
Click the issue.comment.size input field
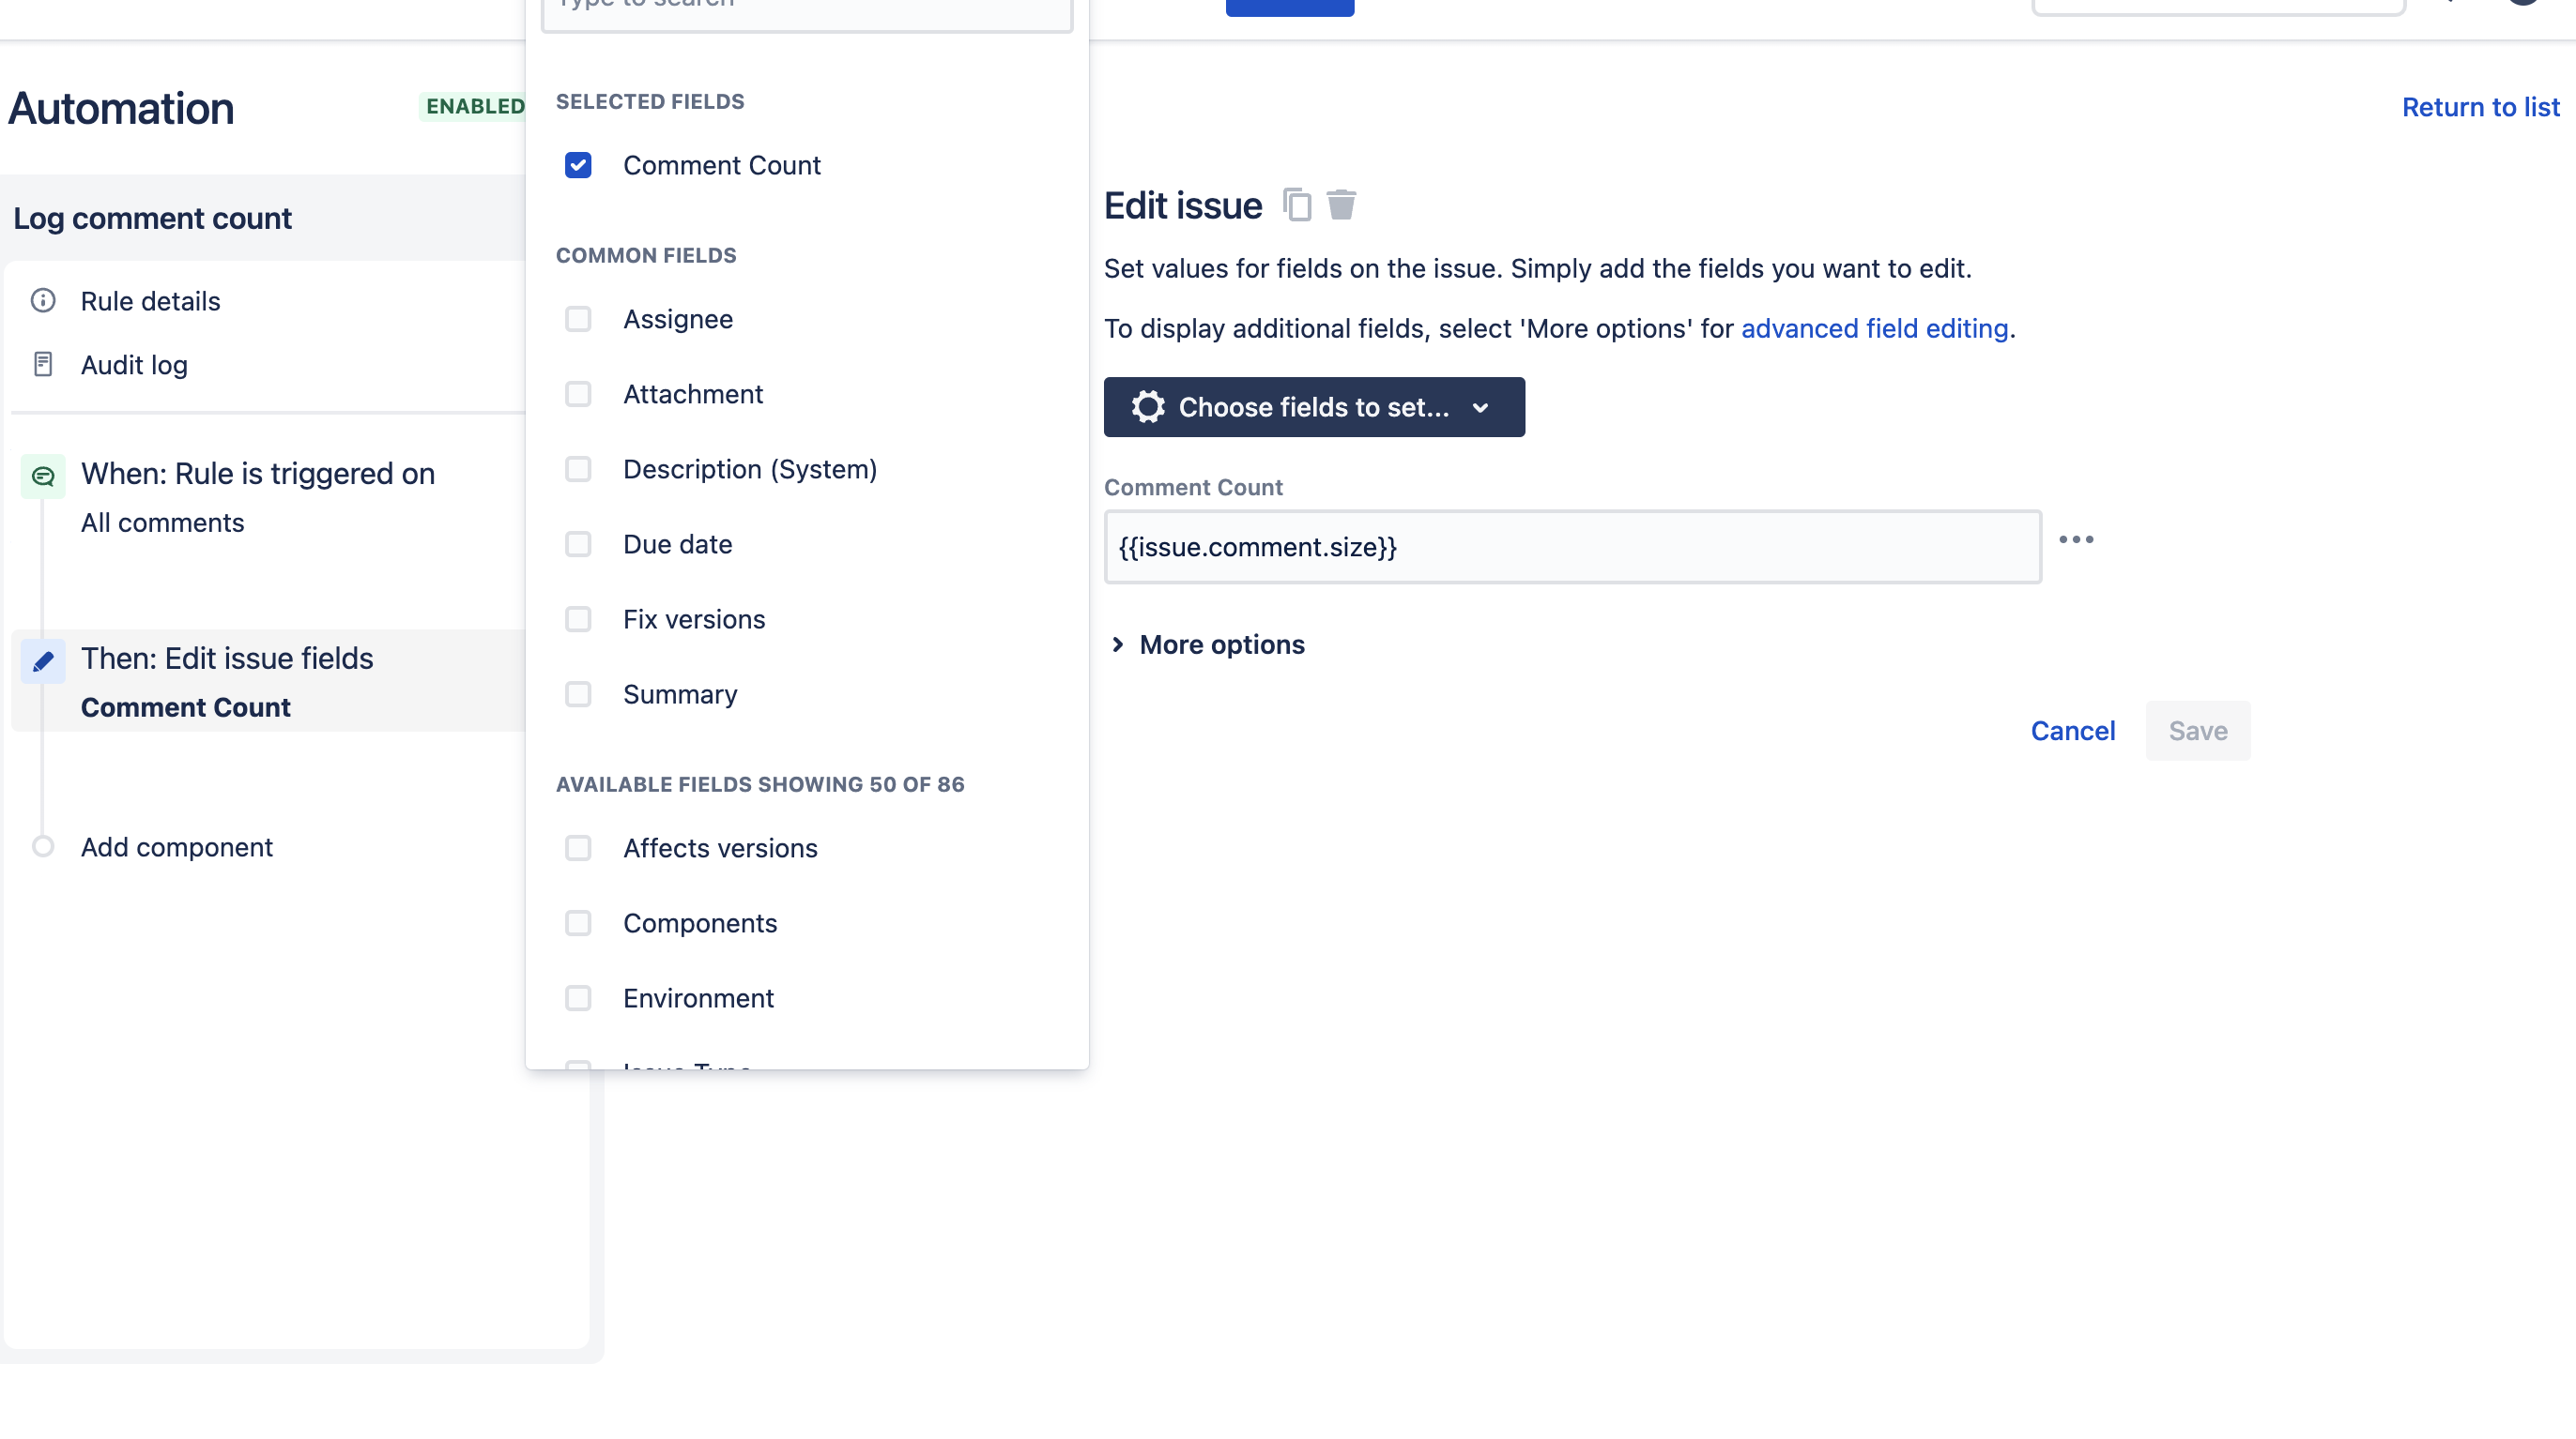click(1570, 547)
